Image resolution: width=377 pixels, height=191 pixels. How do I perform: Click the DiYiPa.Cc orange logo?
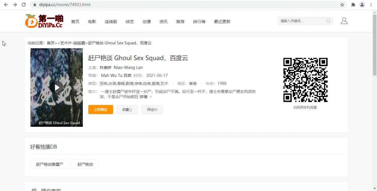click(x=44, y=21)
